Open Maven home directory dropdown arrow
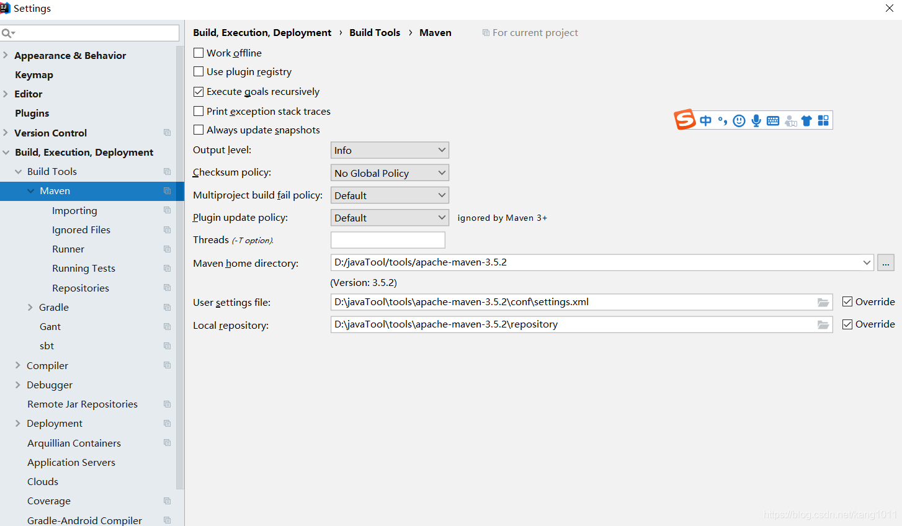902x526 pixels. [x=867, y=262]
